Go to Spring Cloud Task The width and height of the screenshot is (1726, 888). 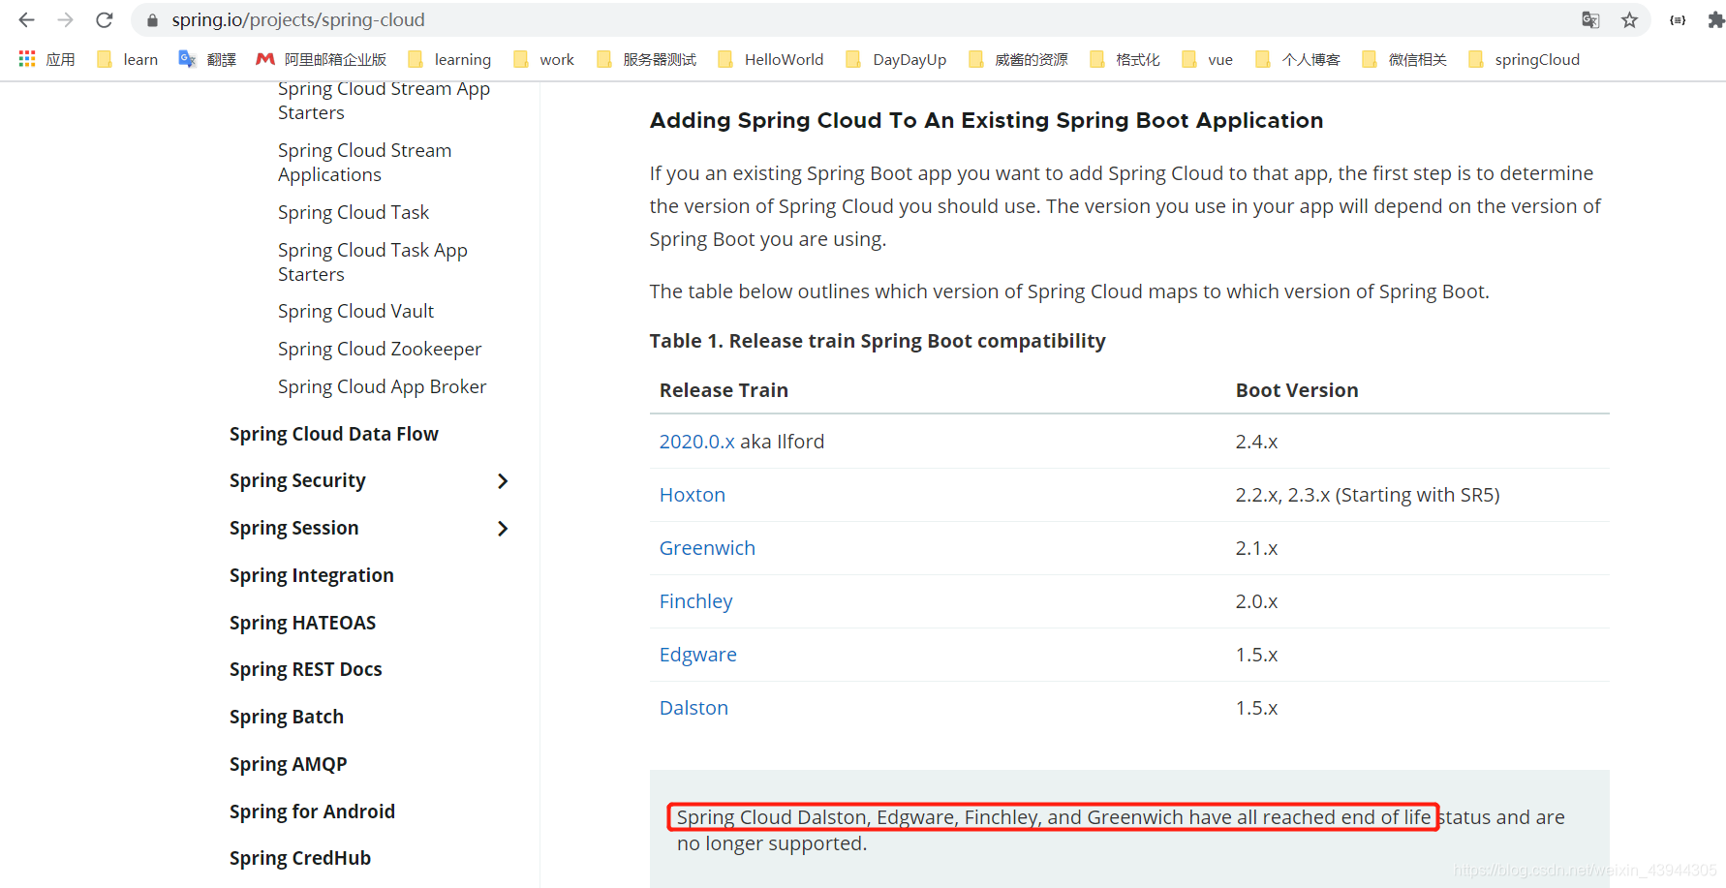point(354,212)
